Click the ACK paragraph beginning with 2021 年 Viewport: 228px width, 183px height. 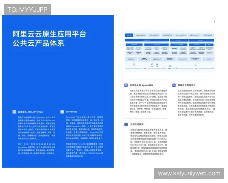pyautogui.click(x=36, y=149)
